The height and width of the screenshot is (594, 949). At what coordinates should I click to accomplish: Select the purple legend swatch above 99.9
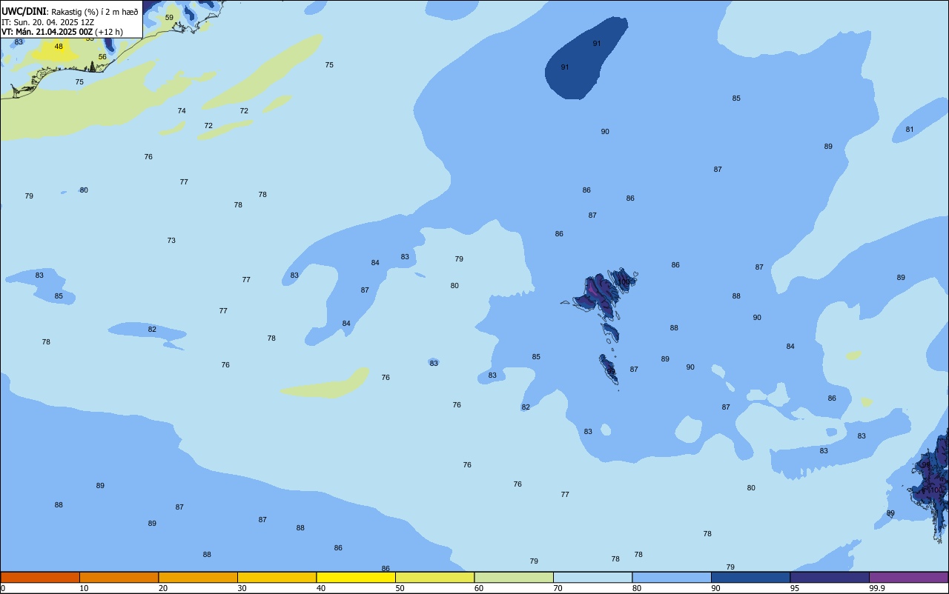pos(908,577)
